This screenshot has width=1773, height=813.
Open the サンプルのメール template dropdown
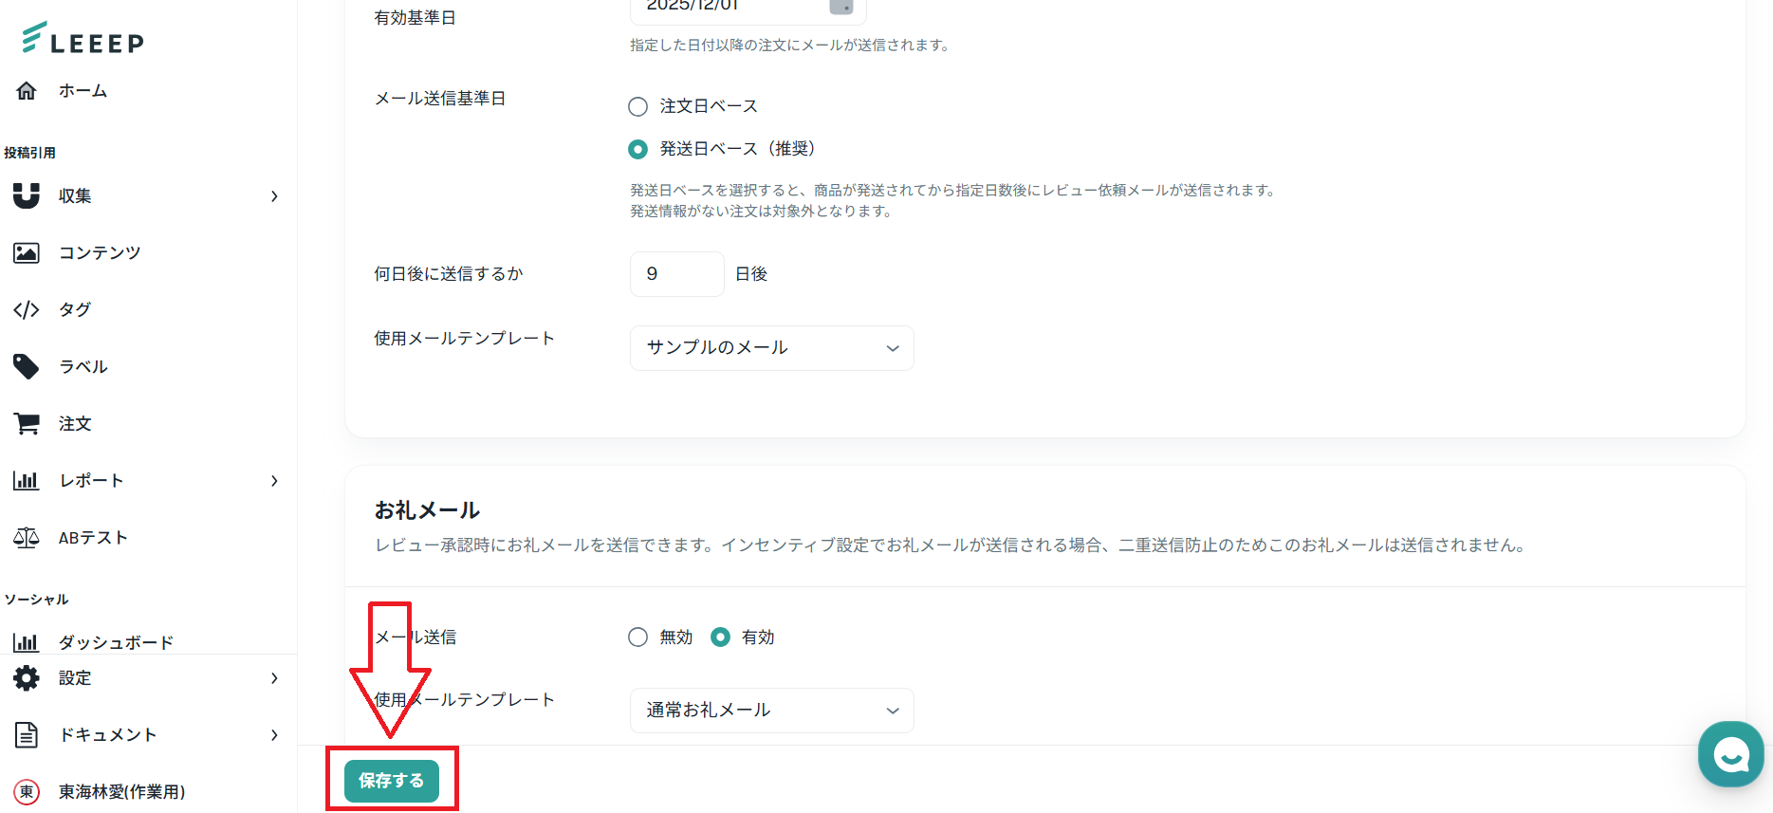tap(771, 348)
